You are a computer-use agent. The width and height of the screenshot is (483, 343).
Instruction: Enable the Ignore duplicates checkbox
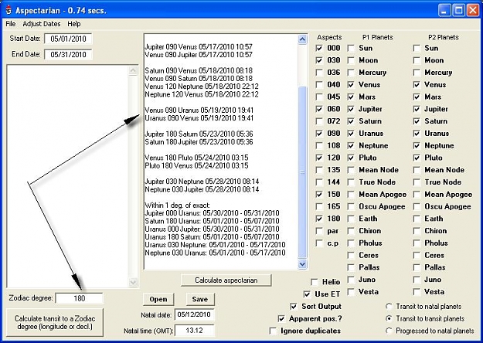tap(273, 331)
